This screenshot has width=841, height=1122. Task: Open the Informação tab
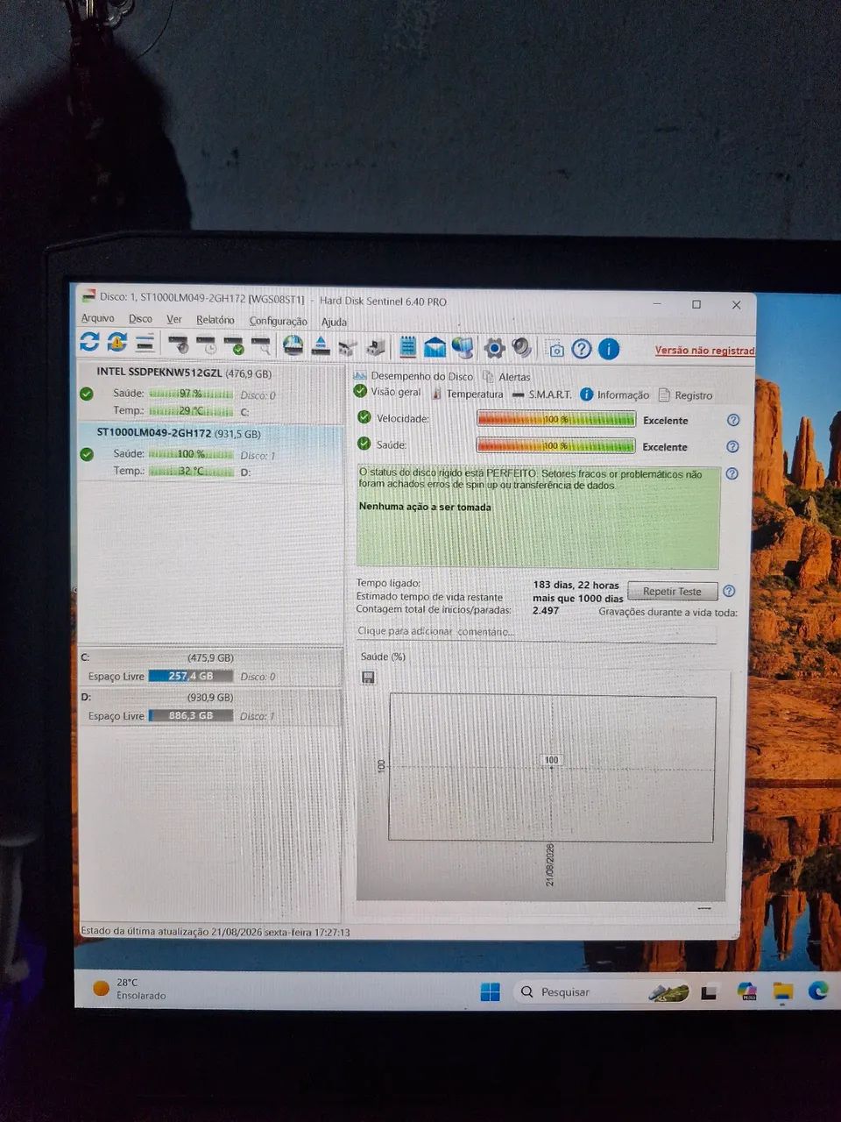[615, 395]
